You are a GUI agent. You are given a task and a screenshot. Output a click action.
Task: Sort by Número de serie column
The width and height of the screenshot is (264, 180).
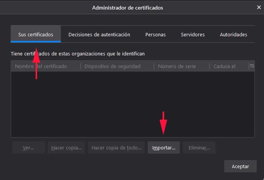click(x=182, y=66)
